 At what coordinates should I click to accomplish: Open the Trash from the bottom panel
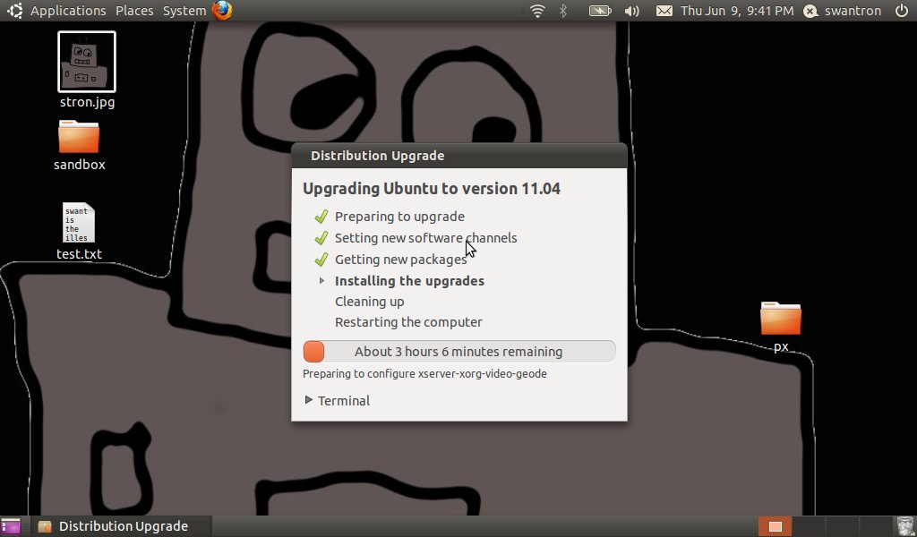(x=904, y=525)
